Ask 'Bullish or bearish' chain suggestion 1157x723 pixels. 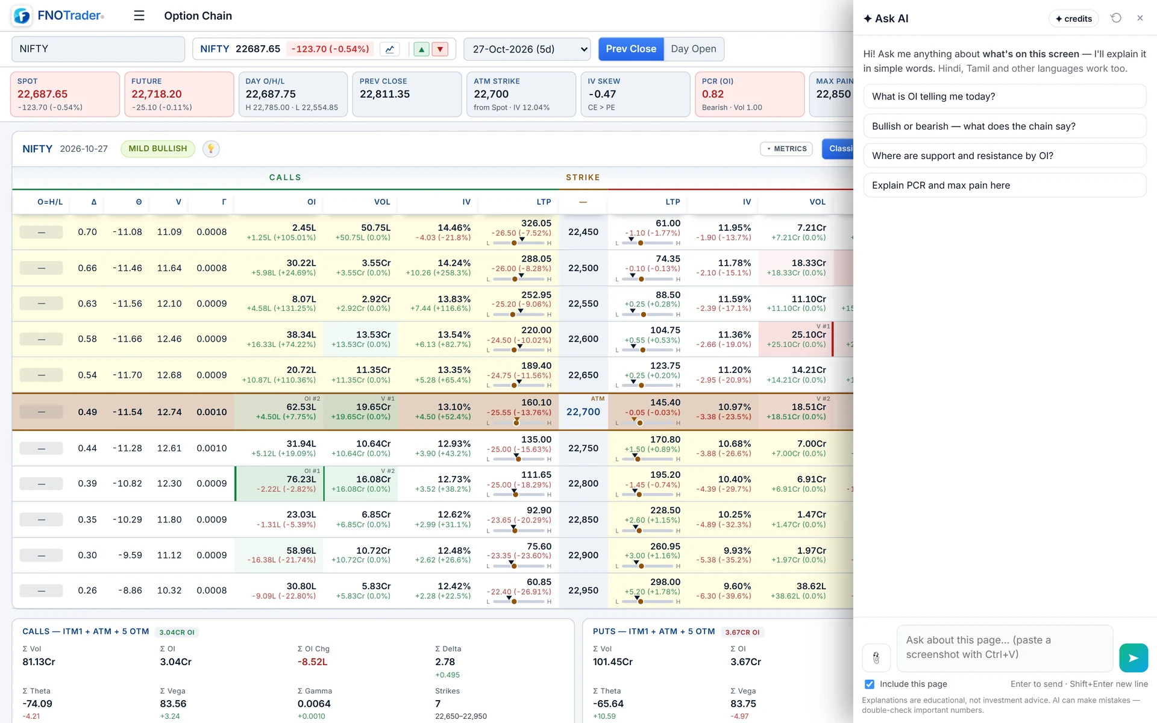click(x=1005, y=126)
